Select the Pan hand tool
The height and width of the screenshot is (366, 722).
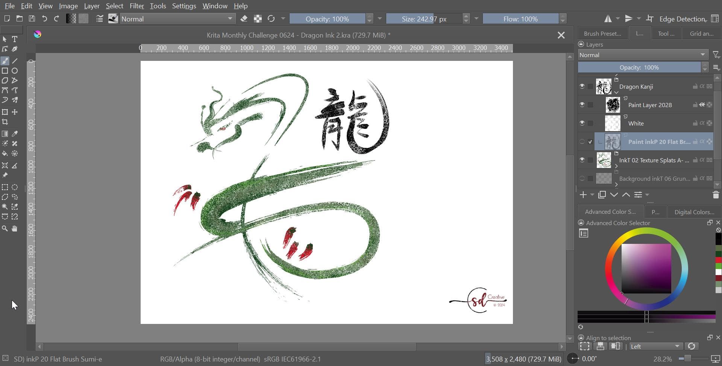tap(15, 228)
